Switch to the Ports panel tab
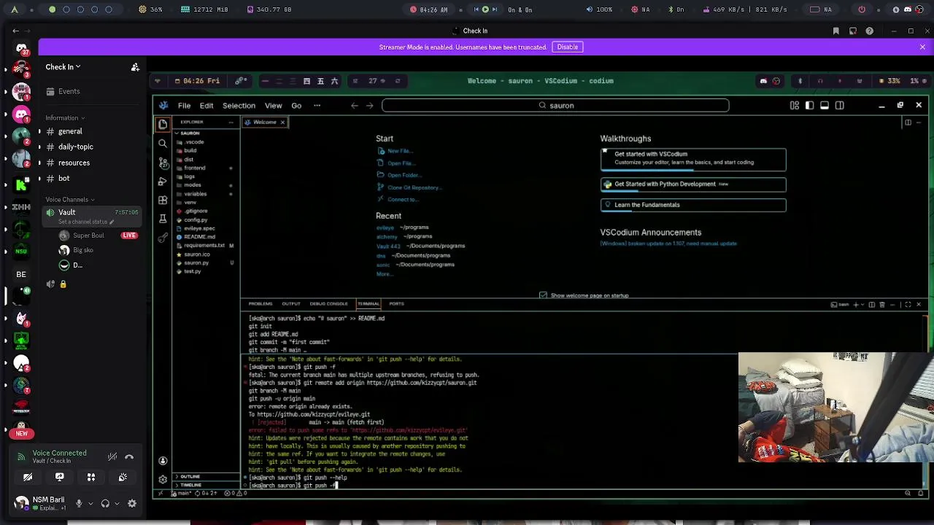Screen dimensions: 934x525 (x=396, y=304)
